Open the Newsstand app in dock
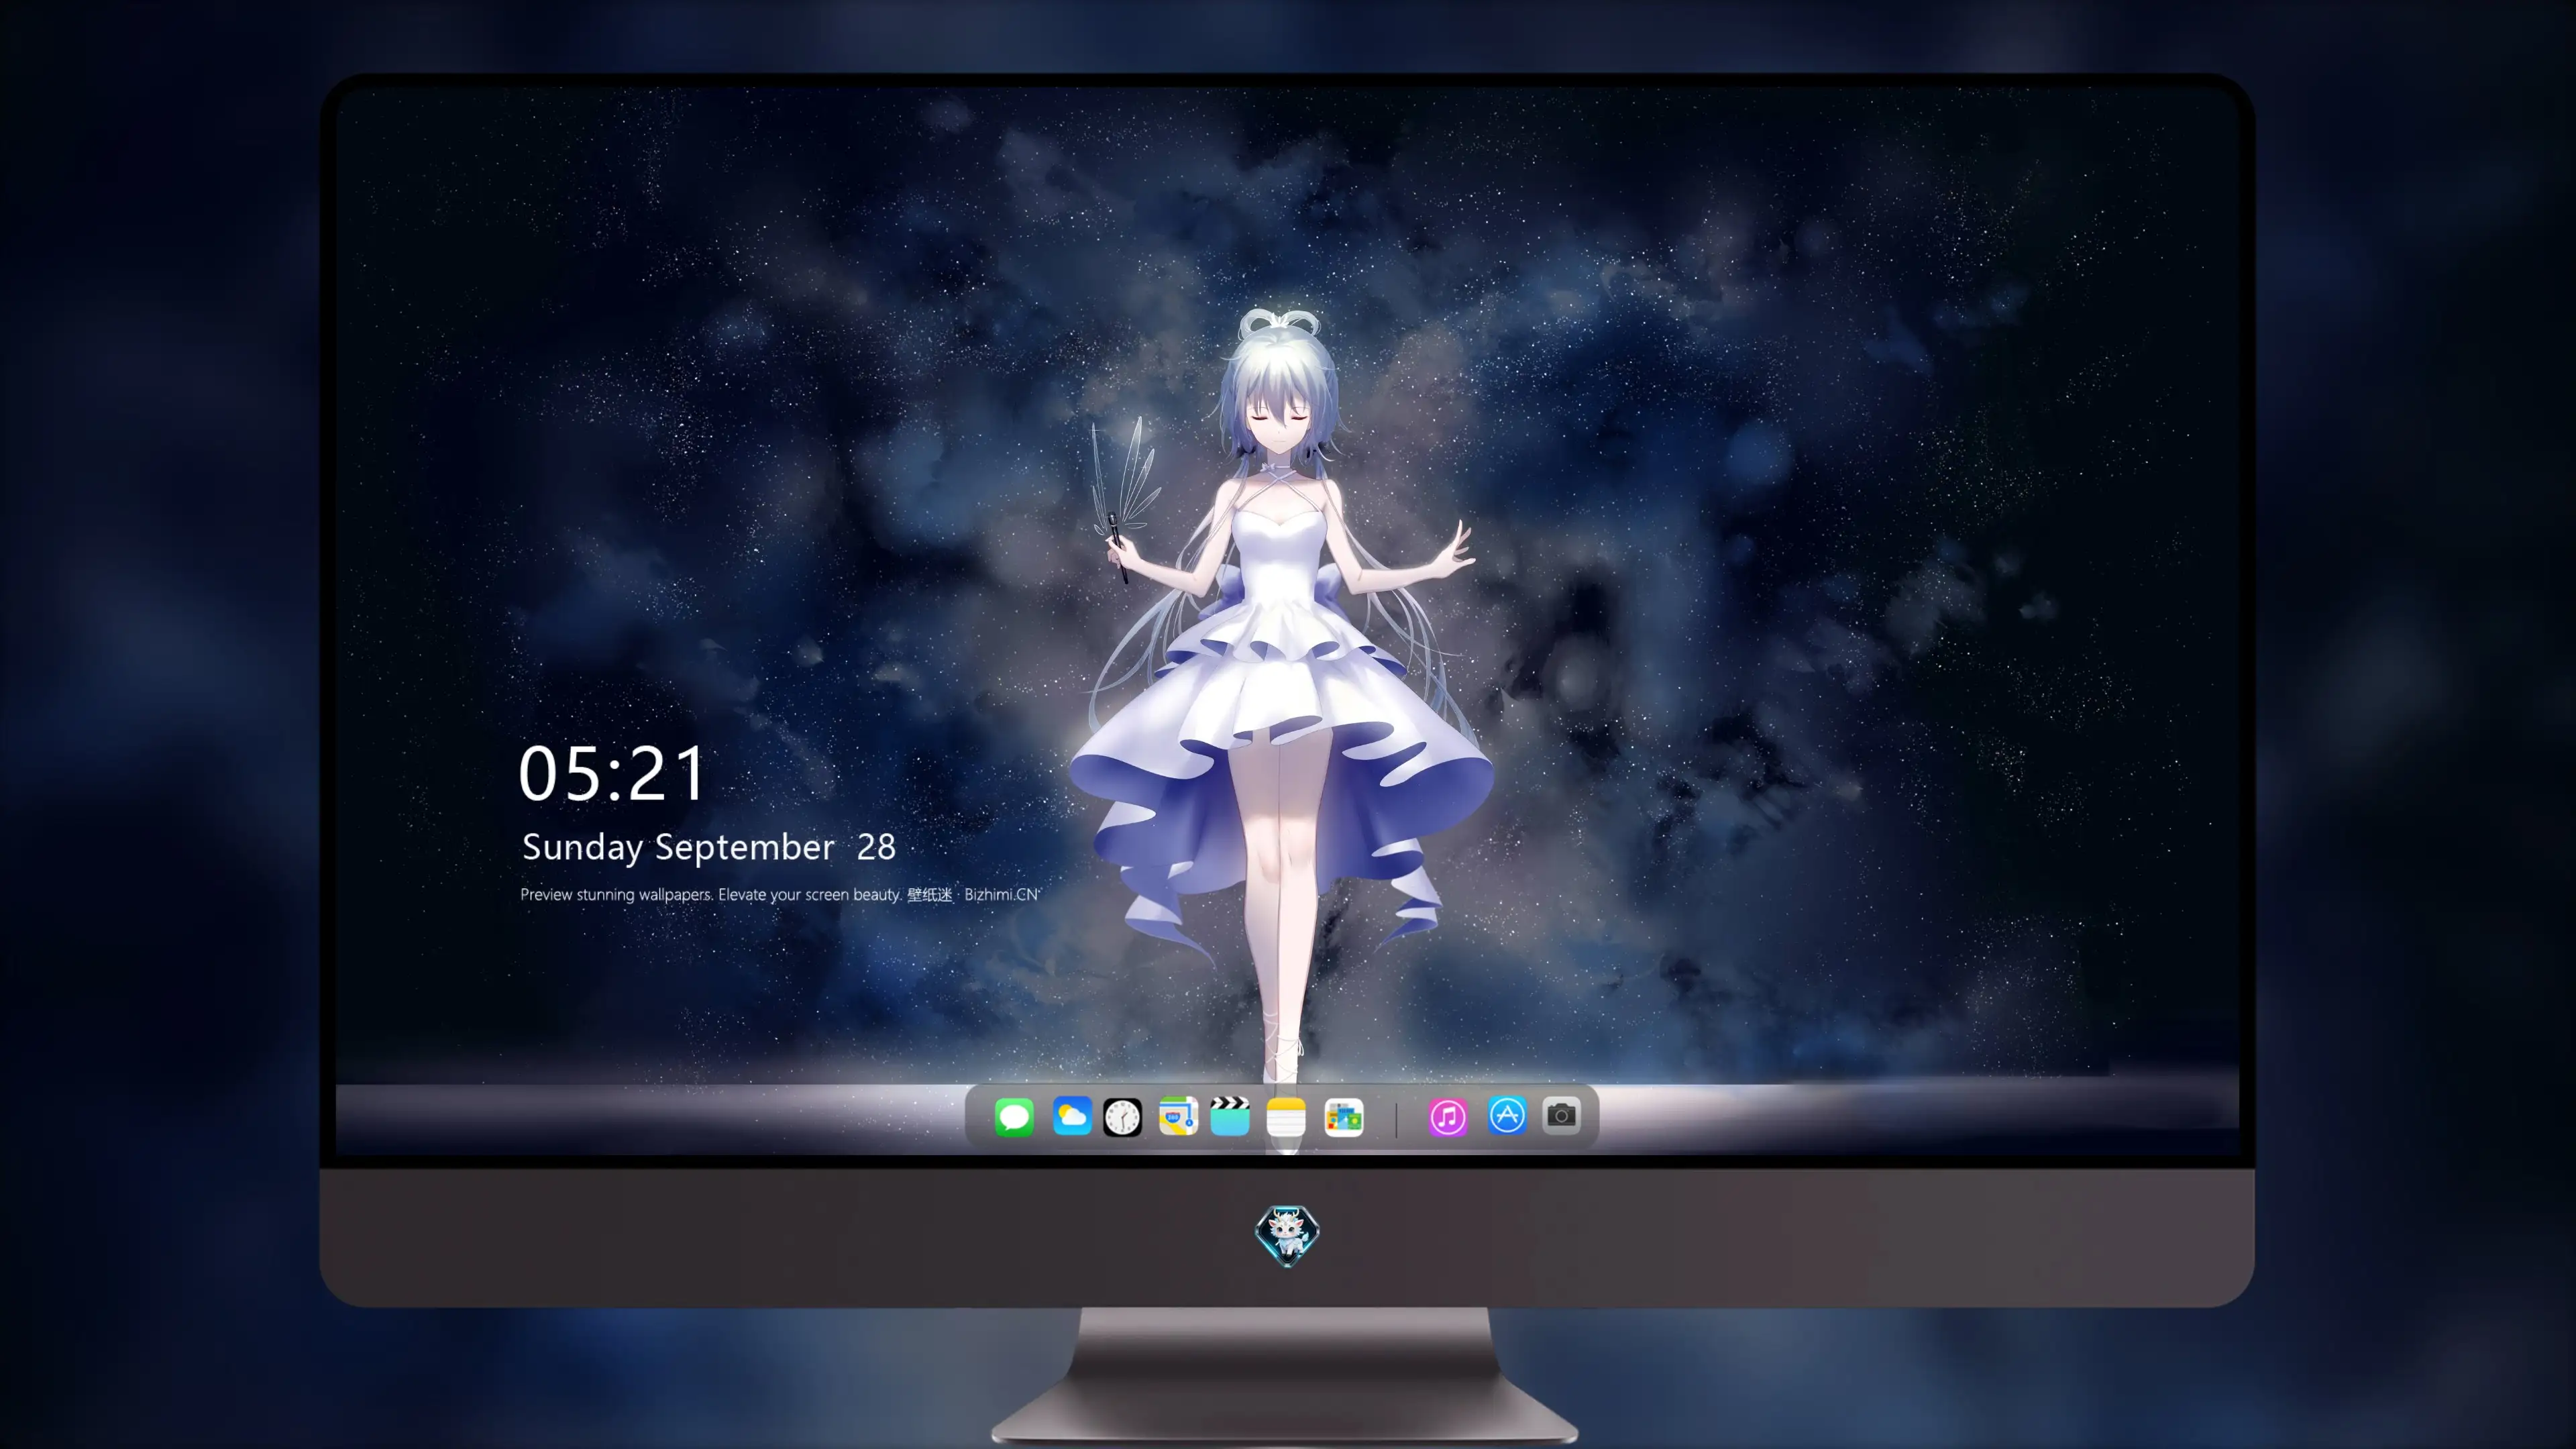 click(1343, 1117)
